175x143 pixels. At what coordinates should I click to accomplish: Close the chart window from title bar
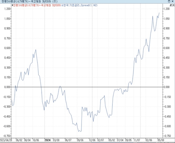pyautogui.click(x=173, y=1)
